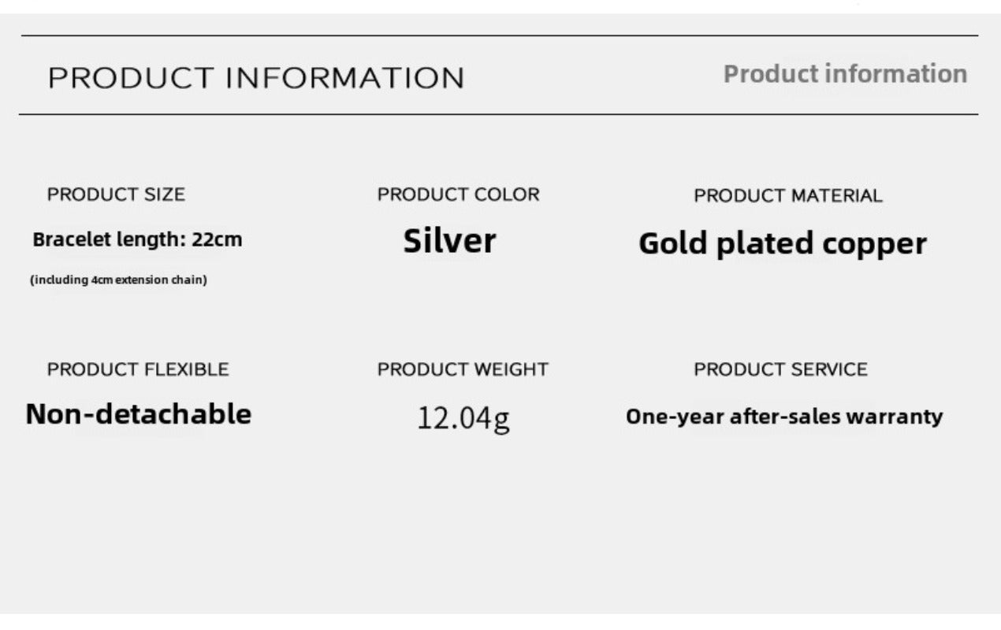Select the PRODUCT MATERIAL label
The width and height of the screenshot is (1001, 630).
point(787,196)
